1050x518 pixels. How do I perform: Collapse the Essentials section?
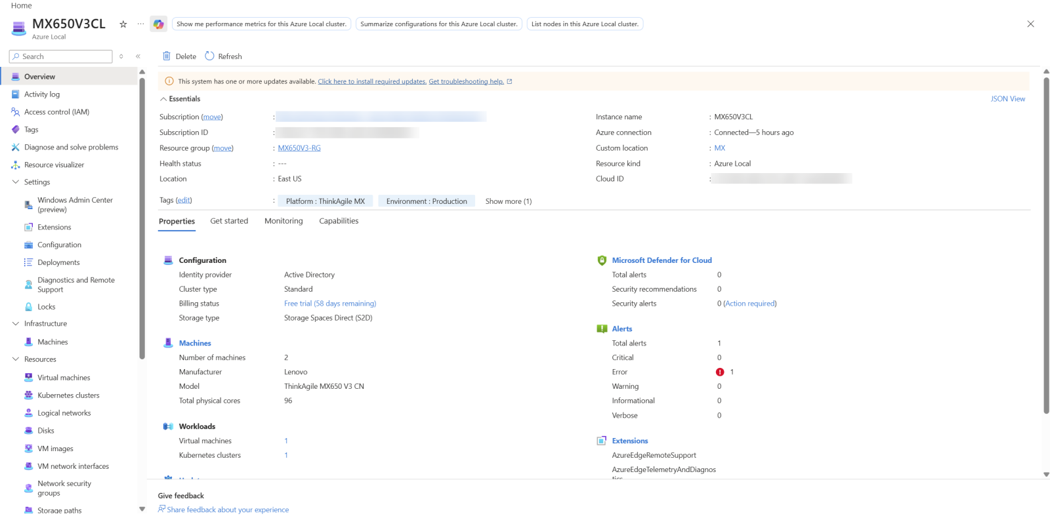tap(163, 99)
